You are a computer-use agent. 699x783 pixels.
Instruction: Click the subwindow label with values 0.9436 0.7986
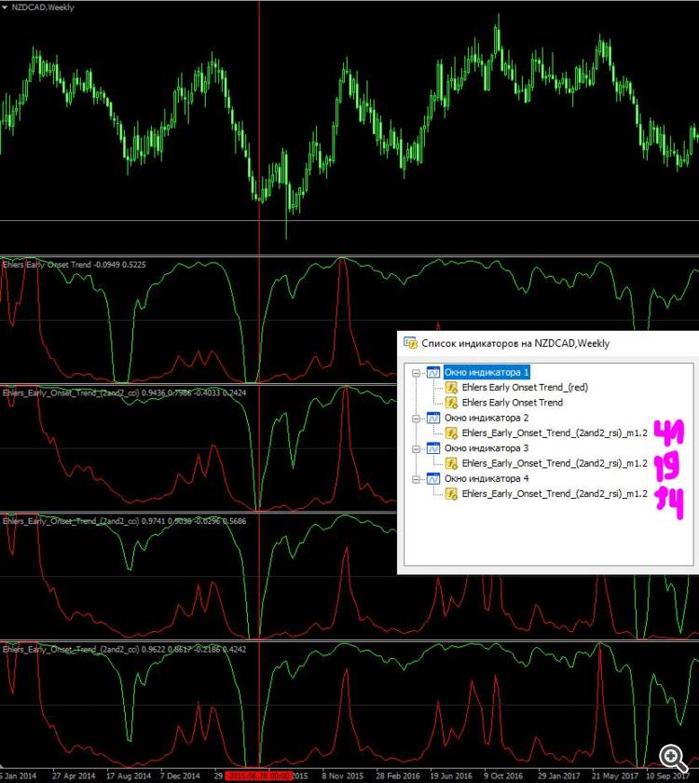point(124,393)
